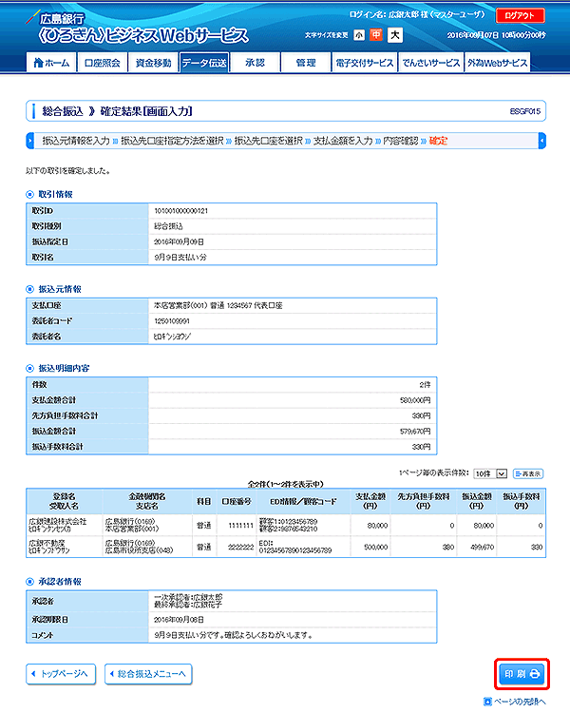Click account number 1111111

coord(240,525)
